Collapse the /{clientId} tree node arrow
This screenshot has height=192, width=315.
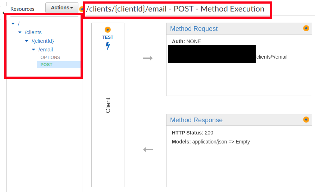pos(27,41)
